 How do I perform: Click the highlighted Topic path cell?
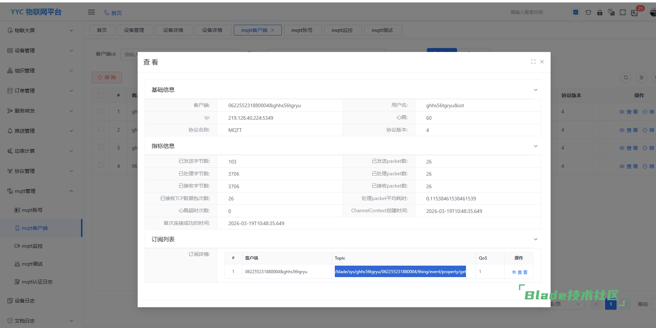tap(400, 272)
